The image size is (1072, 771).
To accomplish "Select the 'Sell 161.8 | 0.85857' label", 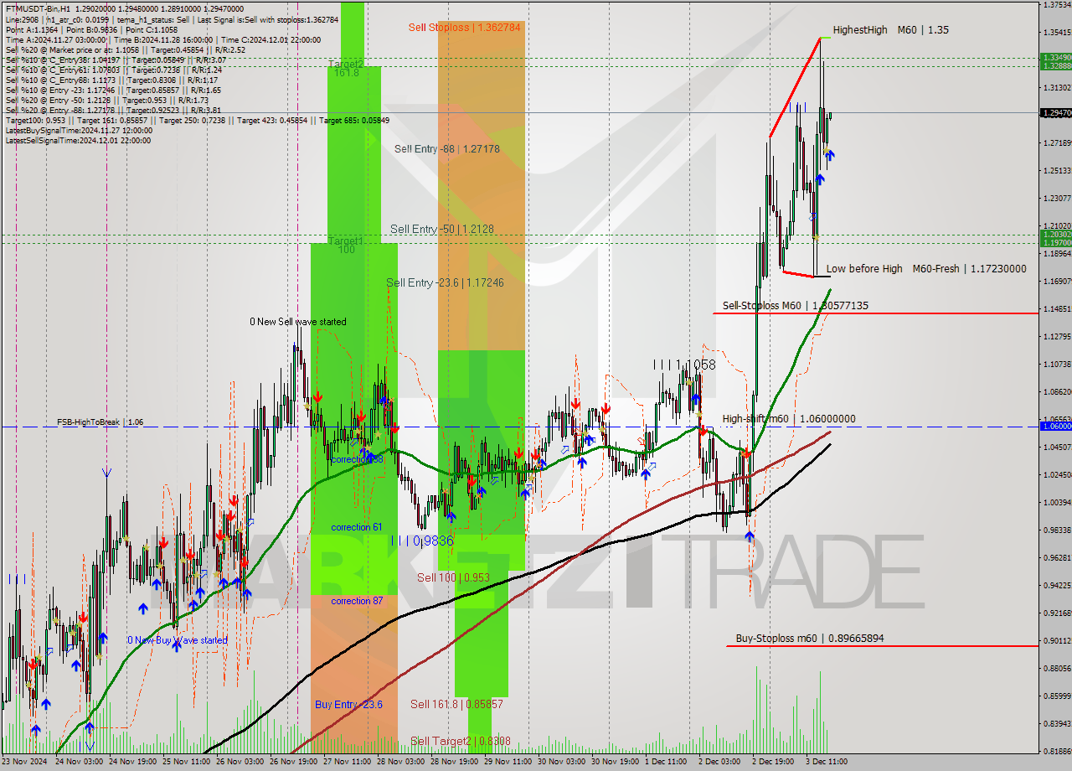I will tap(456, 705).
